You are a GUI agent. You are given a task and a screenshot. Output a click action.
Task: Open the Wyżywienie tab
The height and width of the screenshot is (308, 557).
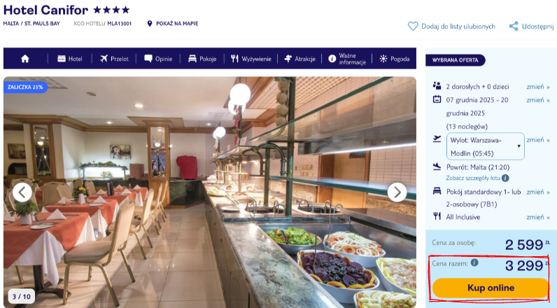click(251, 59)
